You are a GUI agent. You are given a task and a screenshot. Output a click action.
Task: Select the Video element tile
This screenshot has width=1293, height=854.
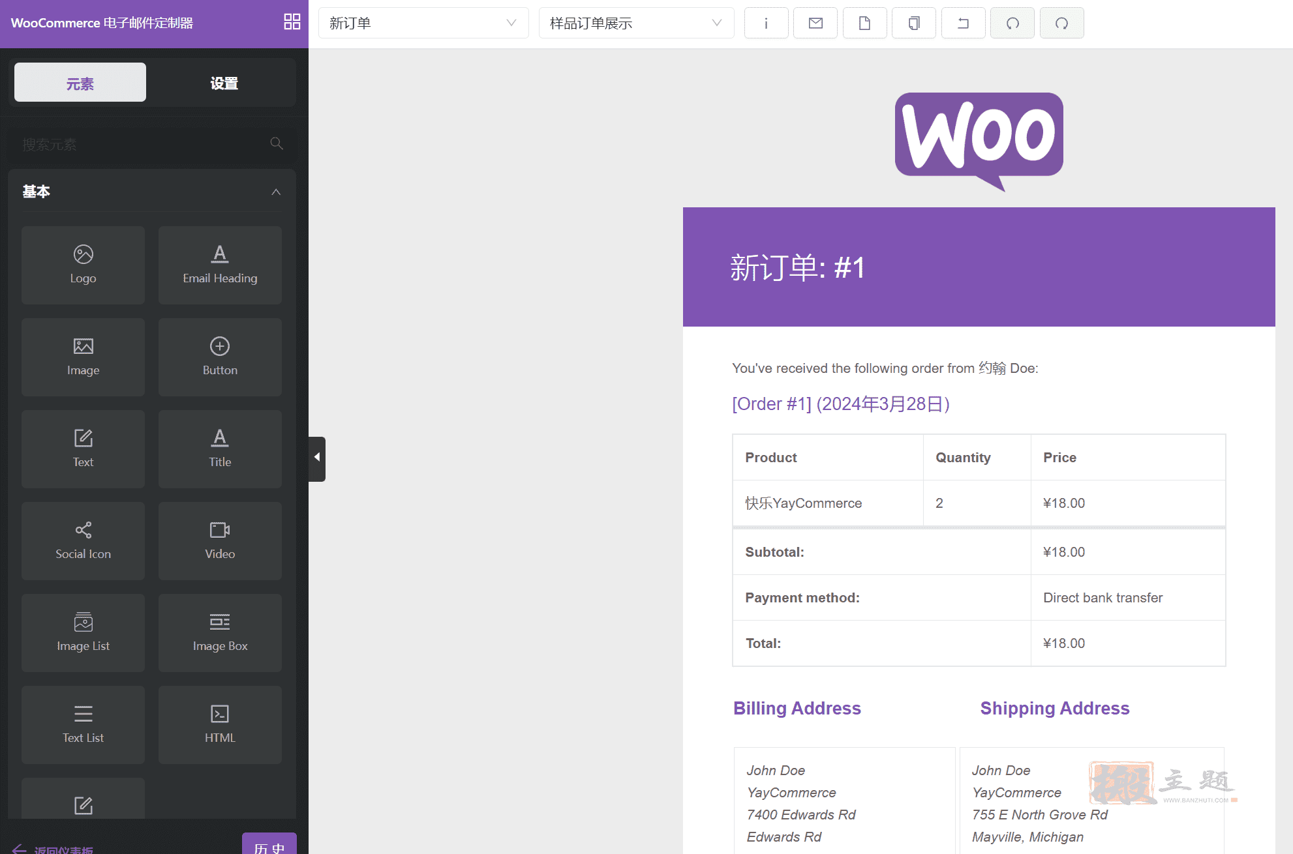(220, 540)
